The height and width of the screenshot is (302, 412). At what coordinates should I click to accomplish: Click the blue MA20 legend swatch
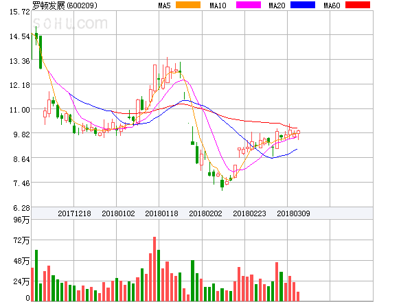click(303, 5)
